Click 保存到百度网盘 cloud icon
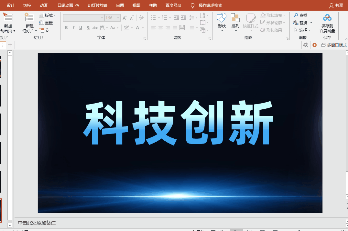 click(327, 17)
